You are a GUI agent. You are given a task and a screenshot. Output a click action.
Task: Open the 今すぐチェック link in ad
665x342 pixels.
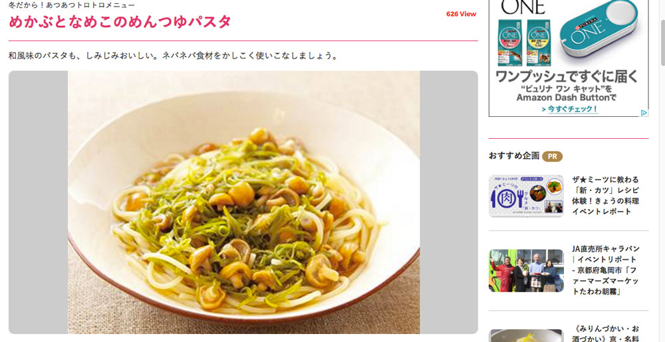point(570,109)
